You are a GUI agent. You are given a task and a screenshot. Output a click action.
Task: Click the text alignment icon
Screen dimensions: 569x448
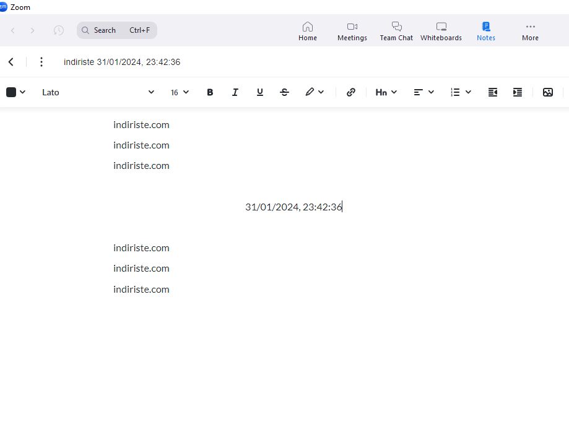pos(418,92)
